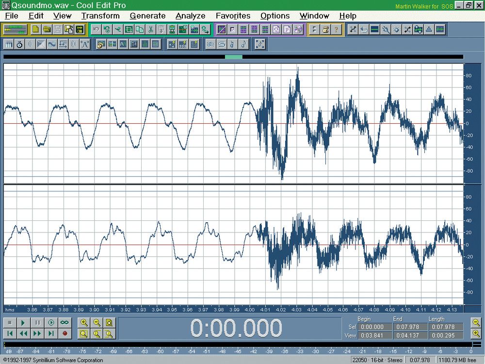Click zoom to right edge of selection icon
This screenshot has width=485, height=364.
point(110,334)
